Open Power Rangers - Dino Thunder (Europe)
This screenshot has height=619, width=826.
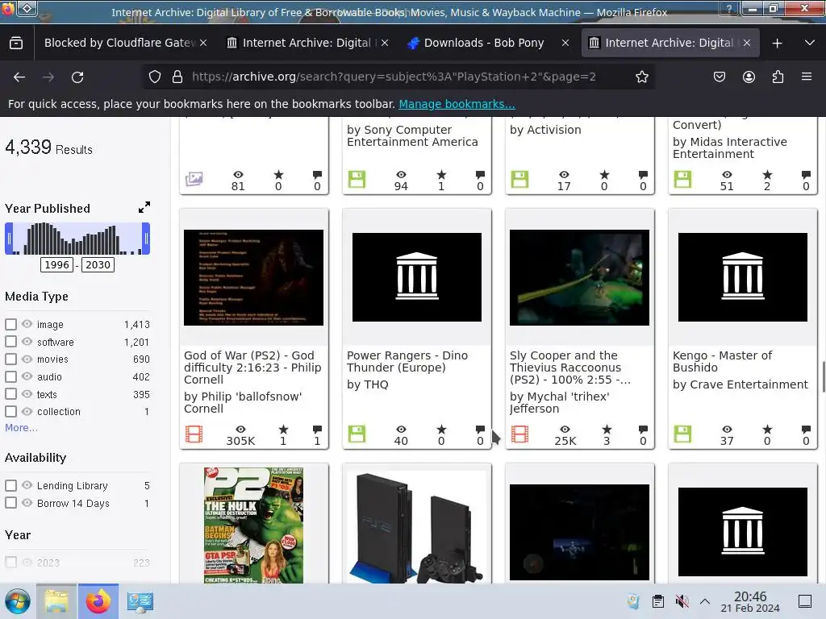(407, 361)
